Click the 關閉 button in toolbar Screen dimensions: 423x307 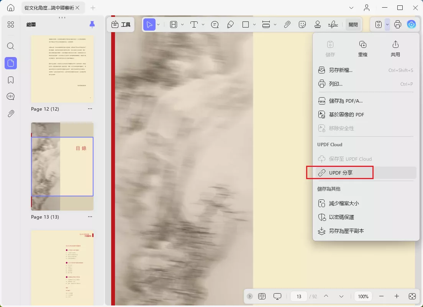(353, 25)
